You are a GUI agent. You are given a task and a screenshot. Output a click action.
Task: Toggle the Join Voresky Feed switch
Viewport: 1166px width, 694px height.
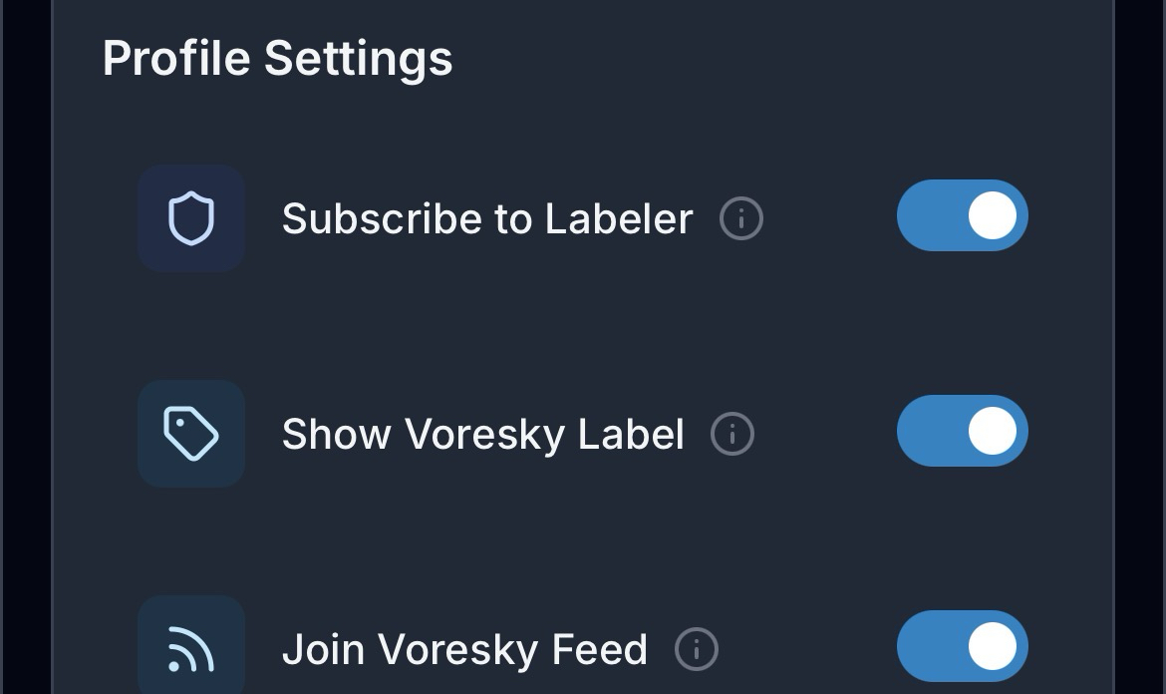(962, 646)
